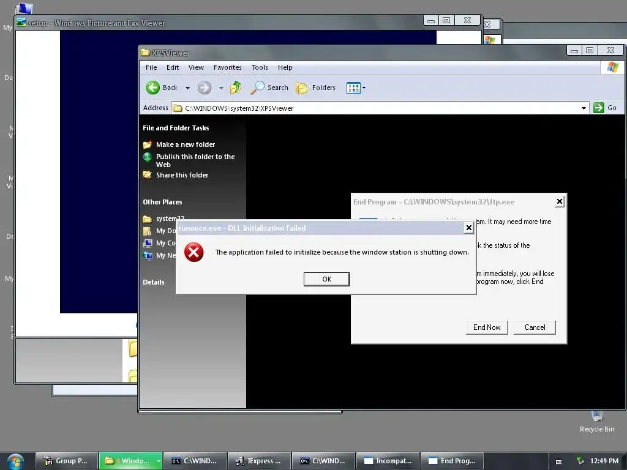Click the Forward arrow icon in XPSViewer toolbar
Viewport: 627px width, 470px height.
[205, 88]
